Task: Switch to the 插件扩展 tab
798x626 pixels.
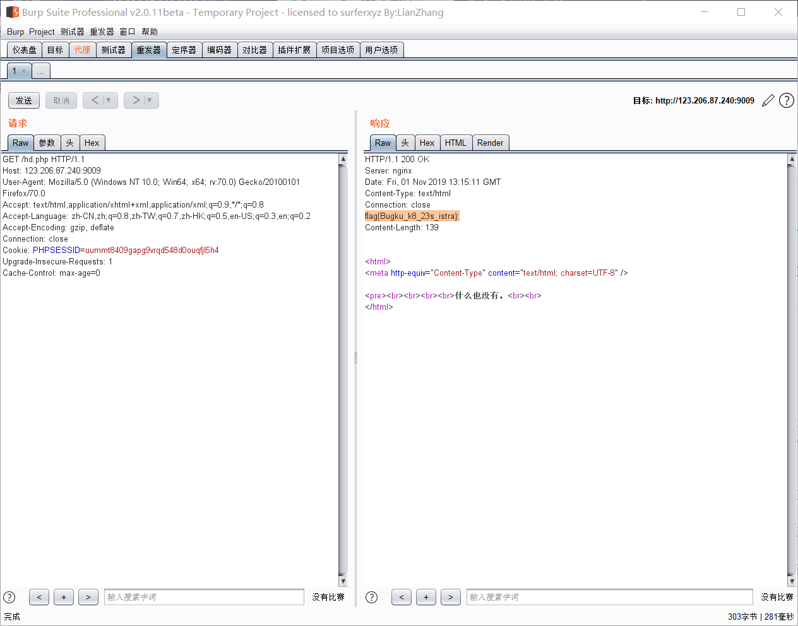Action: 294,50
